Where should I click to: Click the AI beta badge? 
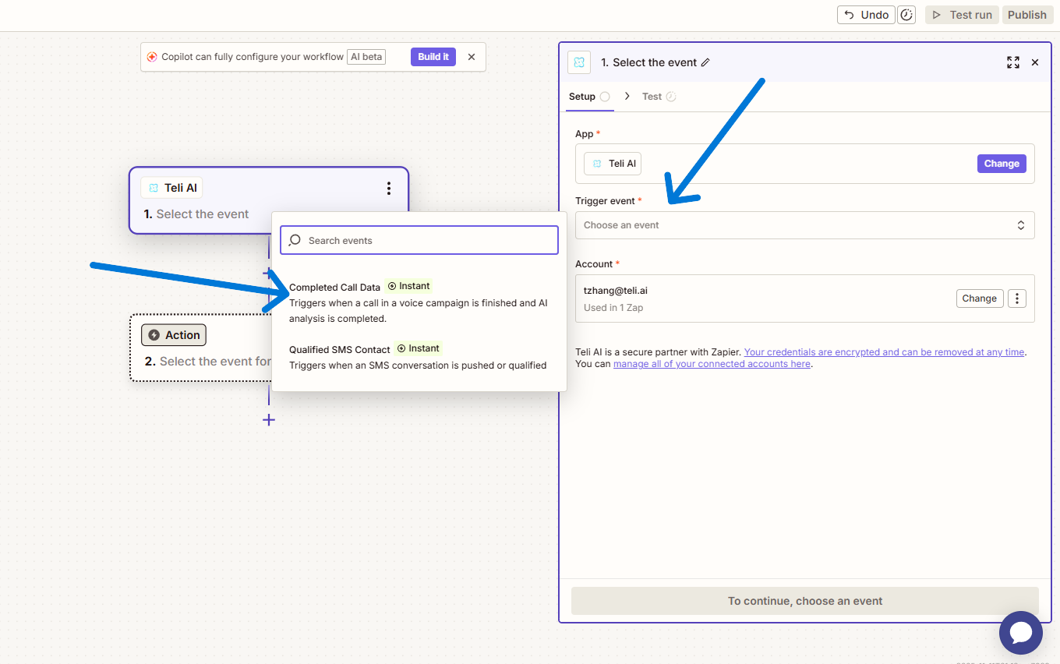point(366,57)
